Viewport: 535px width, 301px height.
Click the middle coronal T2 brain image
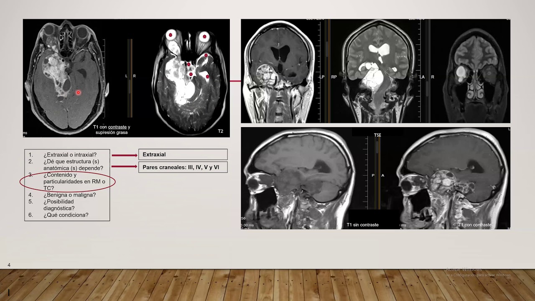tap(378, 71)
